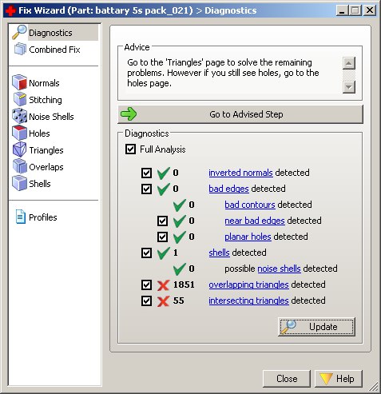Click Go to Advised Step button
The image size is (381, 394).
coord(240,114)
